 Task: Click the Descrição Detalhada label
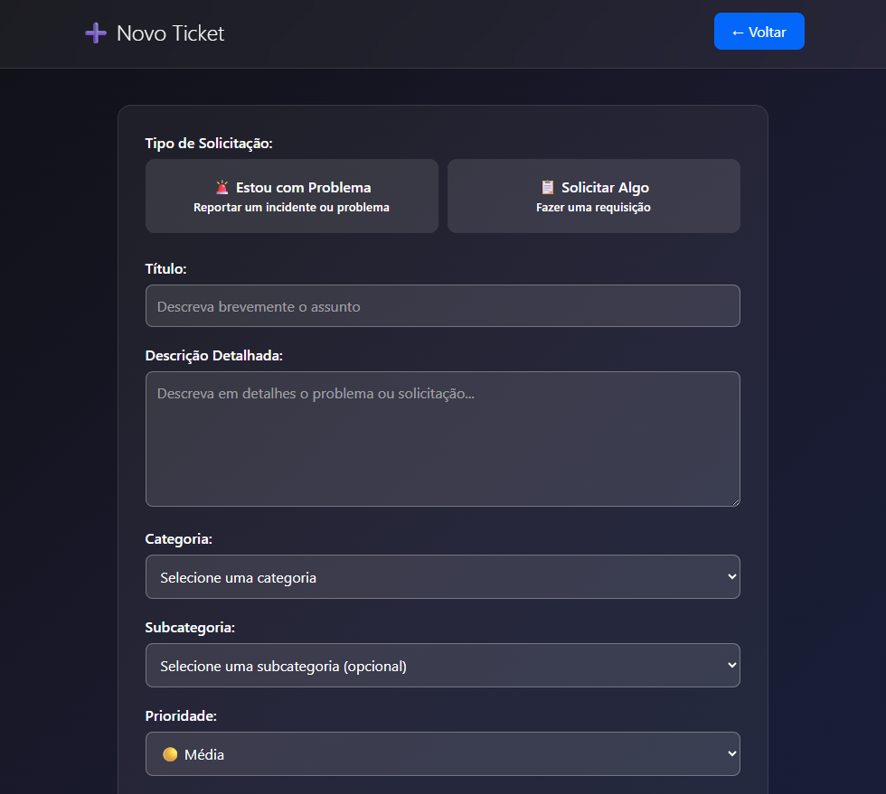213,356
